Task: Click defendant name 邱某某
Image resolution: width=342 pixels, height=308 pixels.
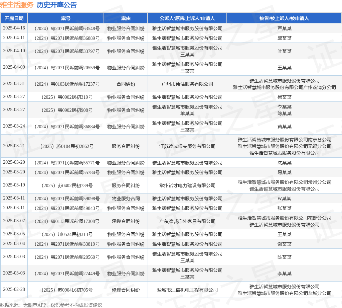Action: tap(285, 38)
